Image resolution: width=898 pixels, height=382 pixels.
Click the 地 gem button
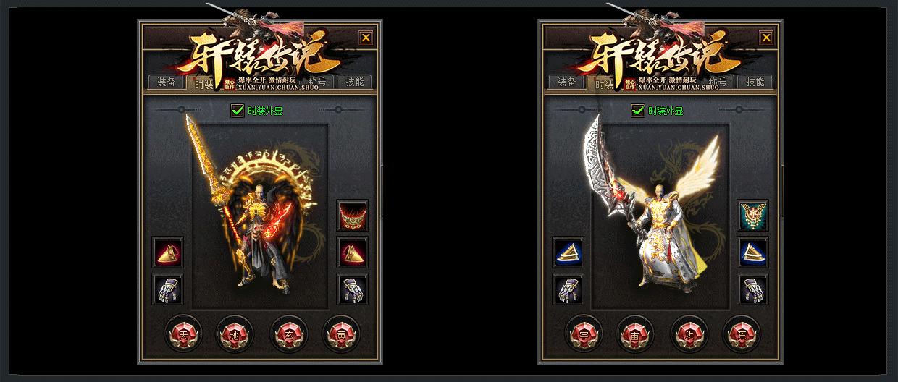click(x=235, y=334)
